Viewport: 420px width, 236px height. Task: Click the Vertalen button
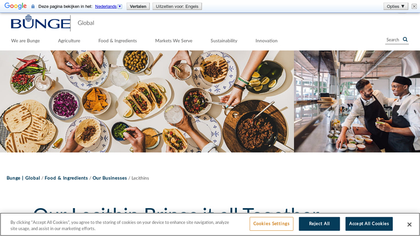coord(138,6)
